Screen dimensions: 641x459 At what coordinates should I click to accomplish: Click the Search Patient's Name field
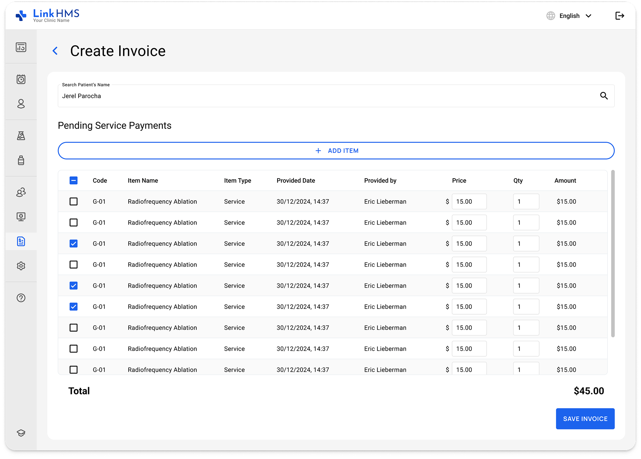coord(336,96)
